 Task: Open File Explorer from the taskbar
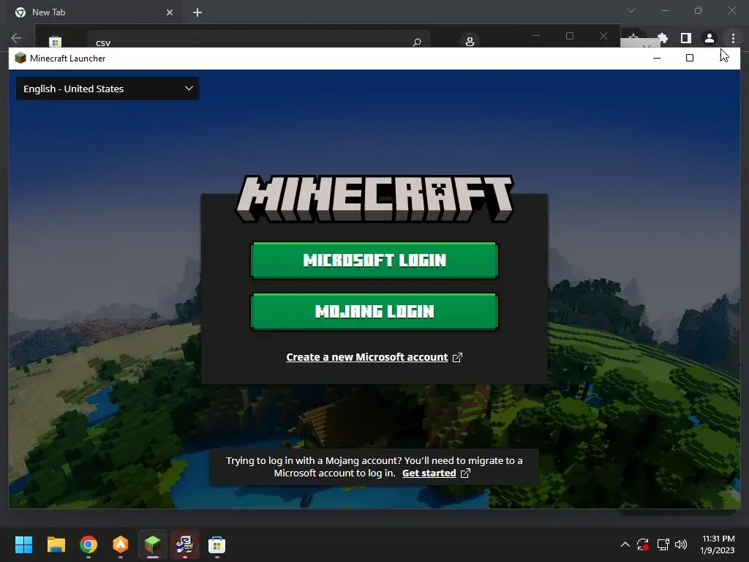coord(56,544)
